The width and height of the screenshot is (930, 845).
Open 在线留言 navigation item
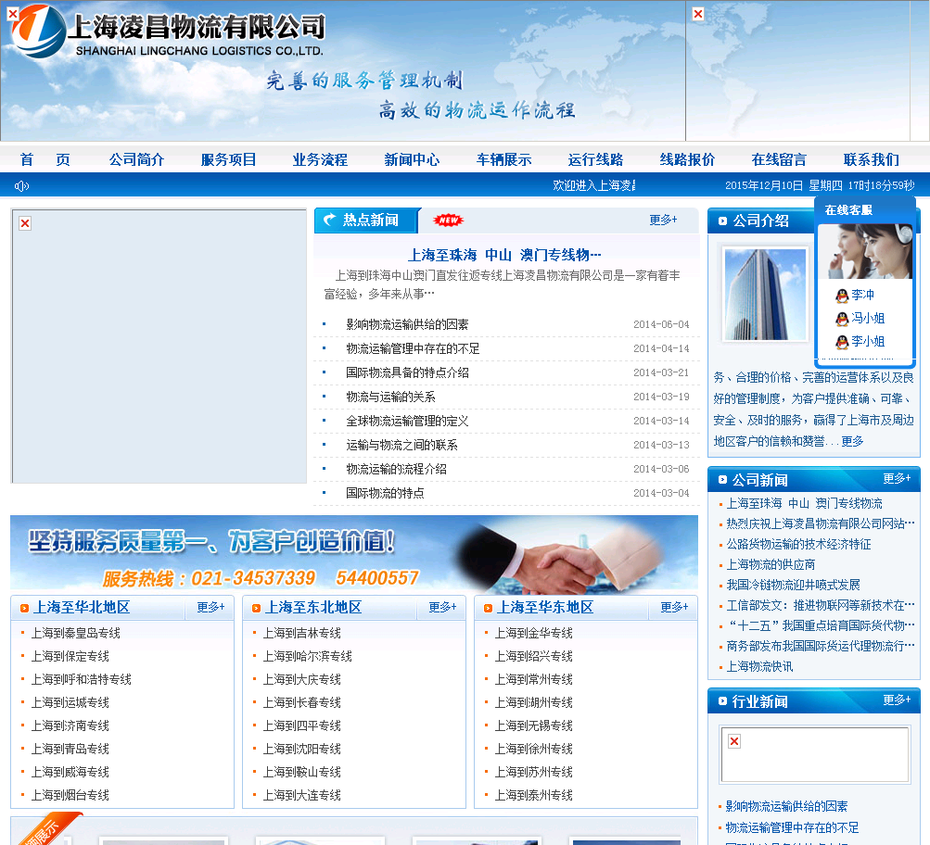[780, 159]
